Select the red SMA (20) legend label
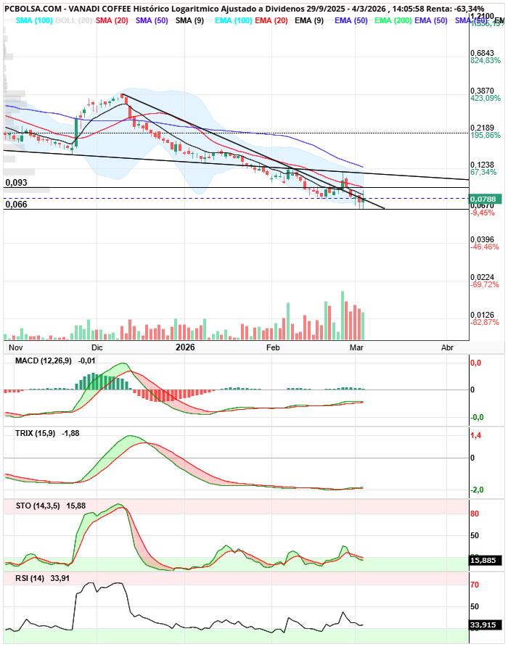This screenshot has height=647, width=508. pos(112,20)
